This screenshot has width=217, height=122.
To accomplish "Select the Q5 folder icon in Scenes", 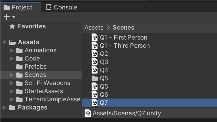I will coord(95,78).
